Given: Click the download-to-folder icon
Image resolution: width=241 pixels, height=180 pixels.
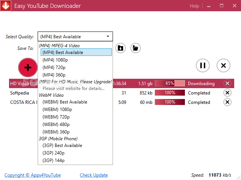Looking at the screenshot, I should (x=120, y=48).
